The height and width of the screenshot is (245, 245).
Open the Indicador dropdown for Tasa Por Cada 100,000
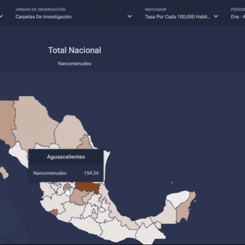[x=181, y=13]
